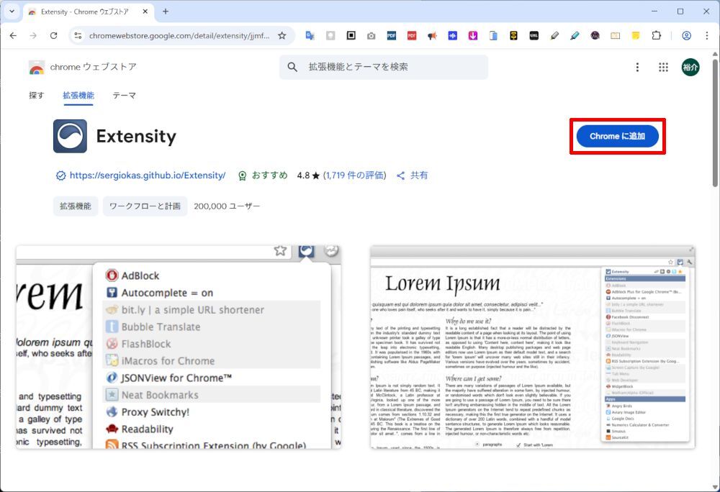The height and width of the screenshot is (492, 720).
Task: Open the 裕介 Google account avatar
Action: click(x=690, y=68)
